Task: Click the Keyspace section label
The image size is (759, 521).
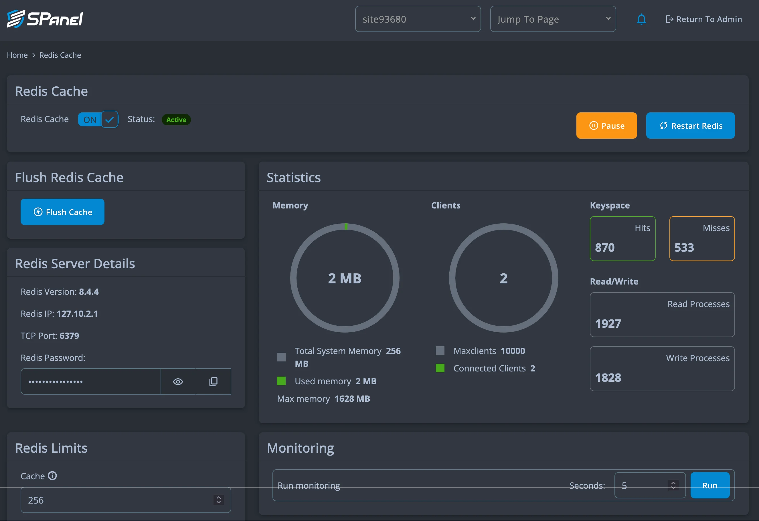Action: click(x=610, y=205)
